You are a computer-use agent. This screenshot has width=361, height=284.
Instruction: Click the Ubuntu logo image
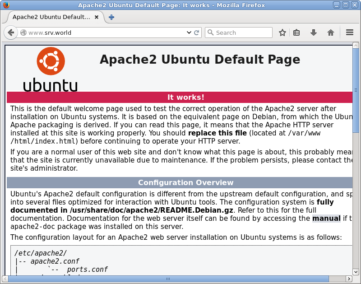(51, 70)
